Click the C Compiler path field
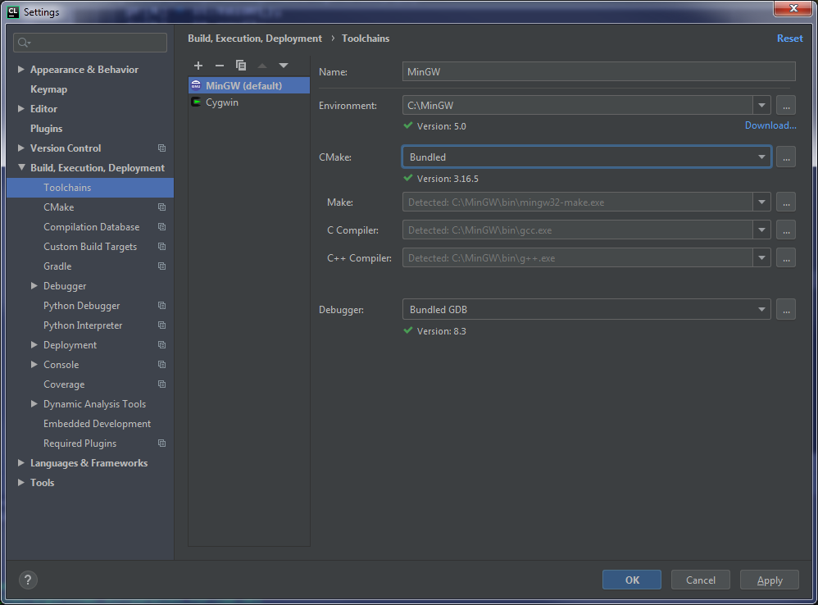Viewport: 818px width, 605px height. [x=578, y=230]
